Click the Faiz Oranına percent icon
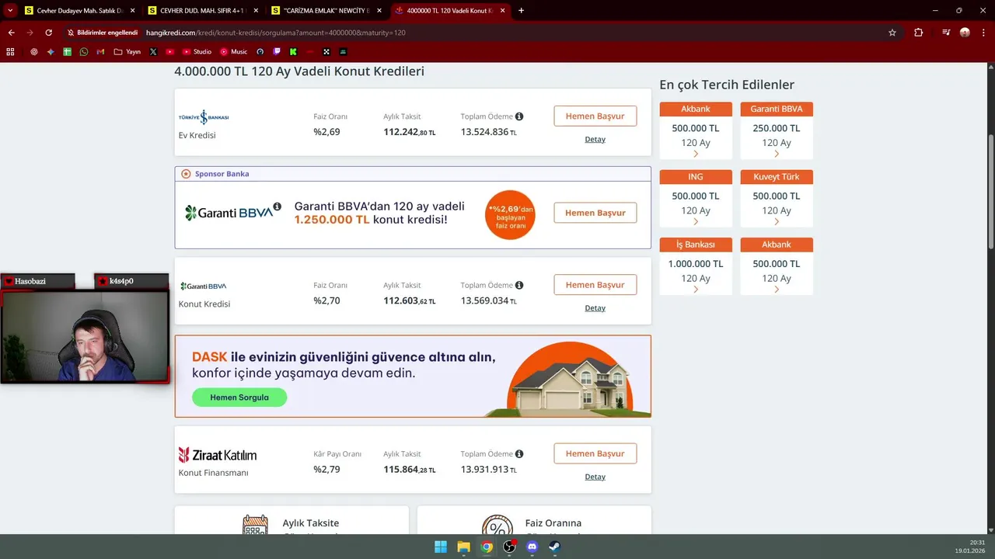Image resolution: width=995 pixels, height=559 pixels. click(x=497, y=525)
